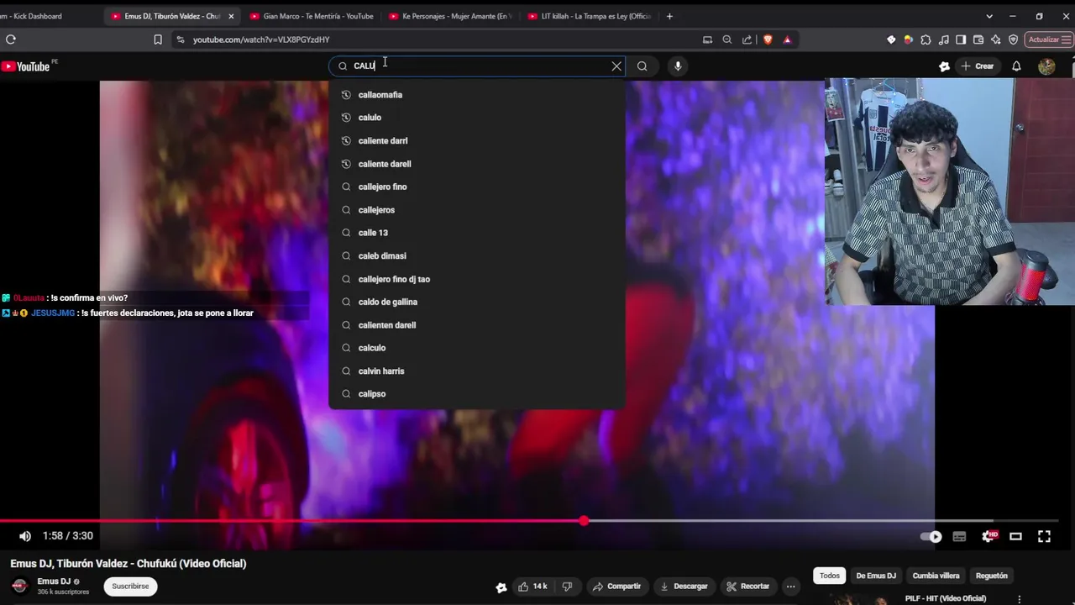Click the Compartir share button

tap(616, 587)
